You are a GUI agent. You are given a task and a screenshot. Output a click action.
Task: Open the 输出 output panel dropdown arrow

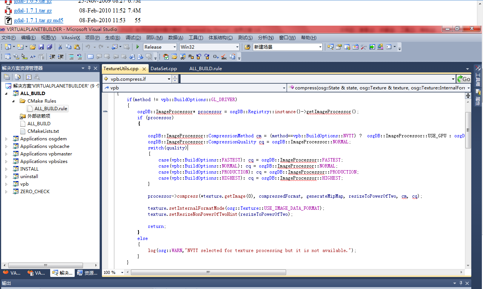[x=454, y=283]
